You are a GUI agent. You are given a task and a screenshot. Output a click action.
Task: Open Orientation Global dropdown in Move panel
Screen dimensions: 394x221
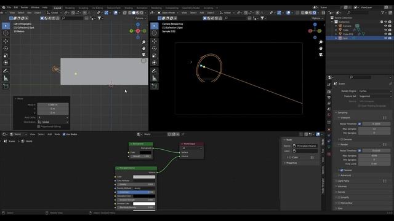(53, 122)
